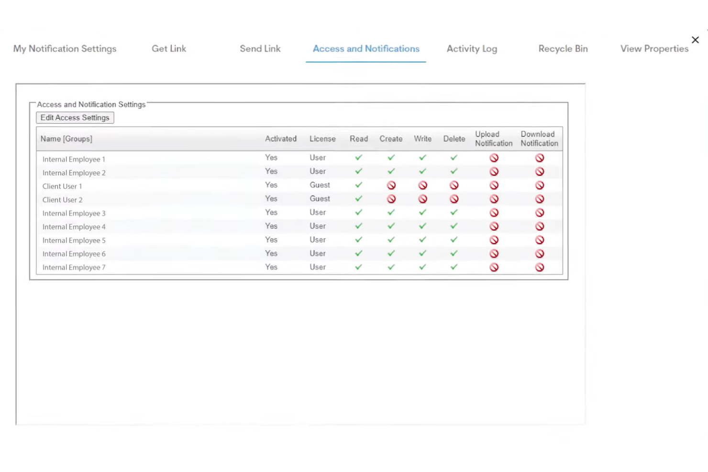Click the Delete deny icon for Client User 2
The width and height of the screenshot is (708, 472).
[454, 199]
